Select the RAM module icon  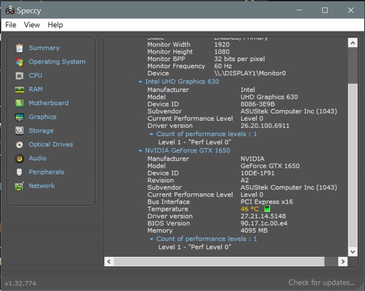coord(19,89)
